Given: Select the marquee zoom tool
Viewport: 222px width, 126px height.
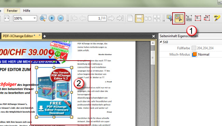Looking at the screenshot, I should pos(43,18).
